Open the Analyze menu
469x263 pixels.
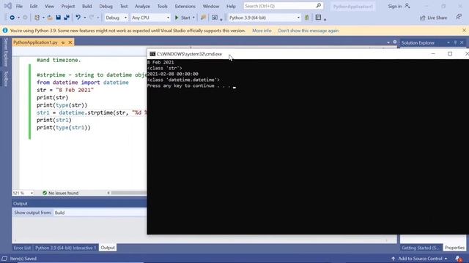[x=142, y=6]
